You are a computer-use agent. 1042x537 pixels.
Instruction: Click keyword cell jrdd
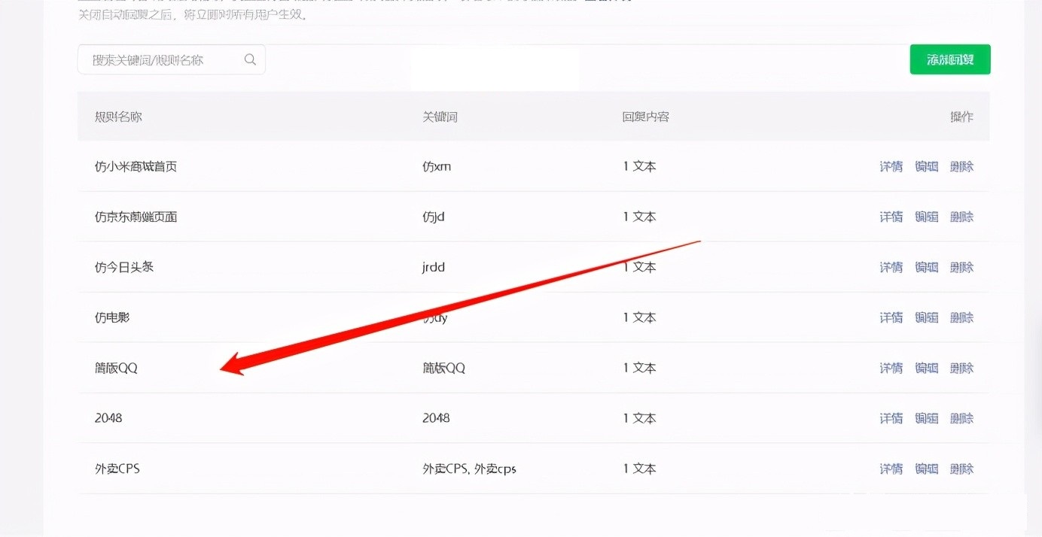coord(434,268)
